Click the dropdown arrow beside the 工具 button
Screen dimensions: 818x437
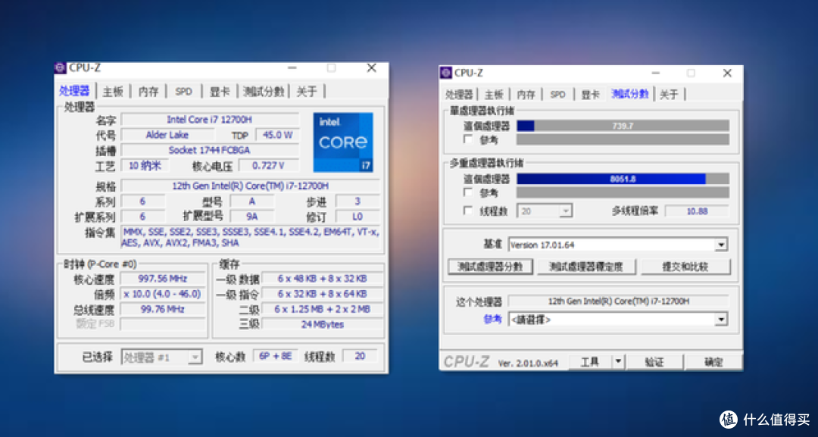(x=618, y=361)
